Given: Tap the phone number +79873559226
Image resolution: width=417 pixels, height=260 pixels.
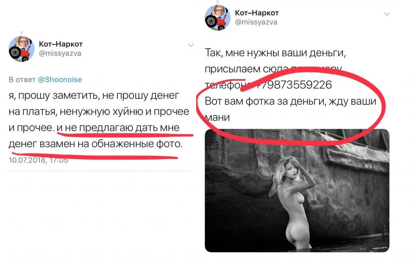Looking at the screenshot, I should [x=294, y=85].
